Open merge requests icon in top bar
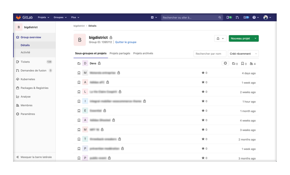Viewport: 290px width, 175px height. (x=237, y=17)
